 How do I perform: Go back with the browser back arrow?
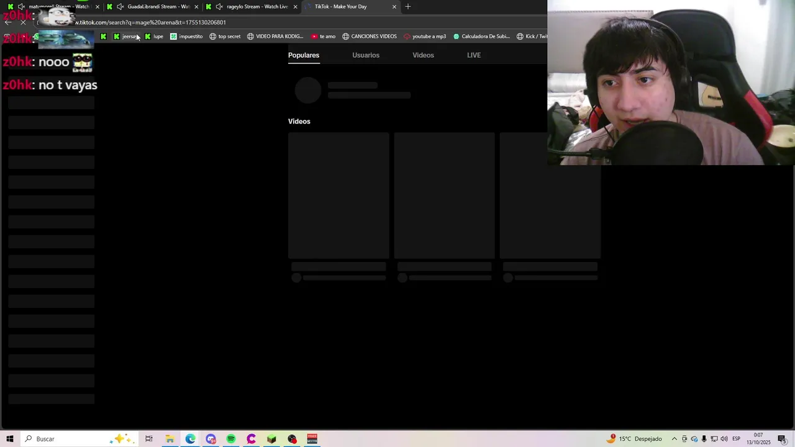click(x=8, y=22)
